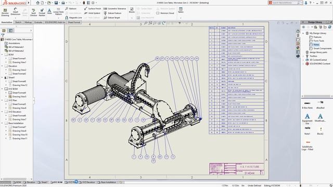
Task: Click the Rebuild Drawing tool
Action: 5,12
